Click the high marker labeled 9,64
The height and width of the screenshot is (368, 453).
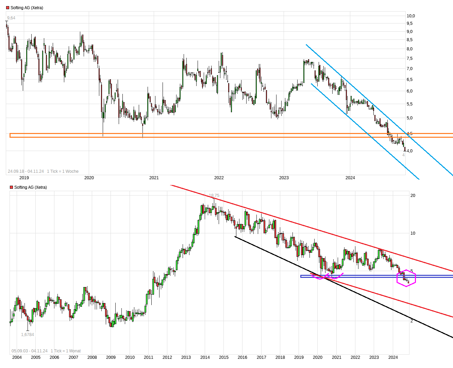[x=11, y=18]
